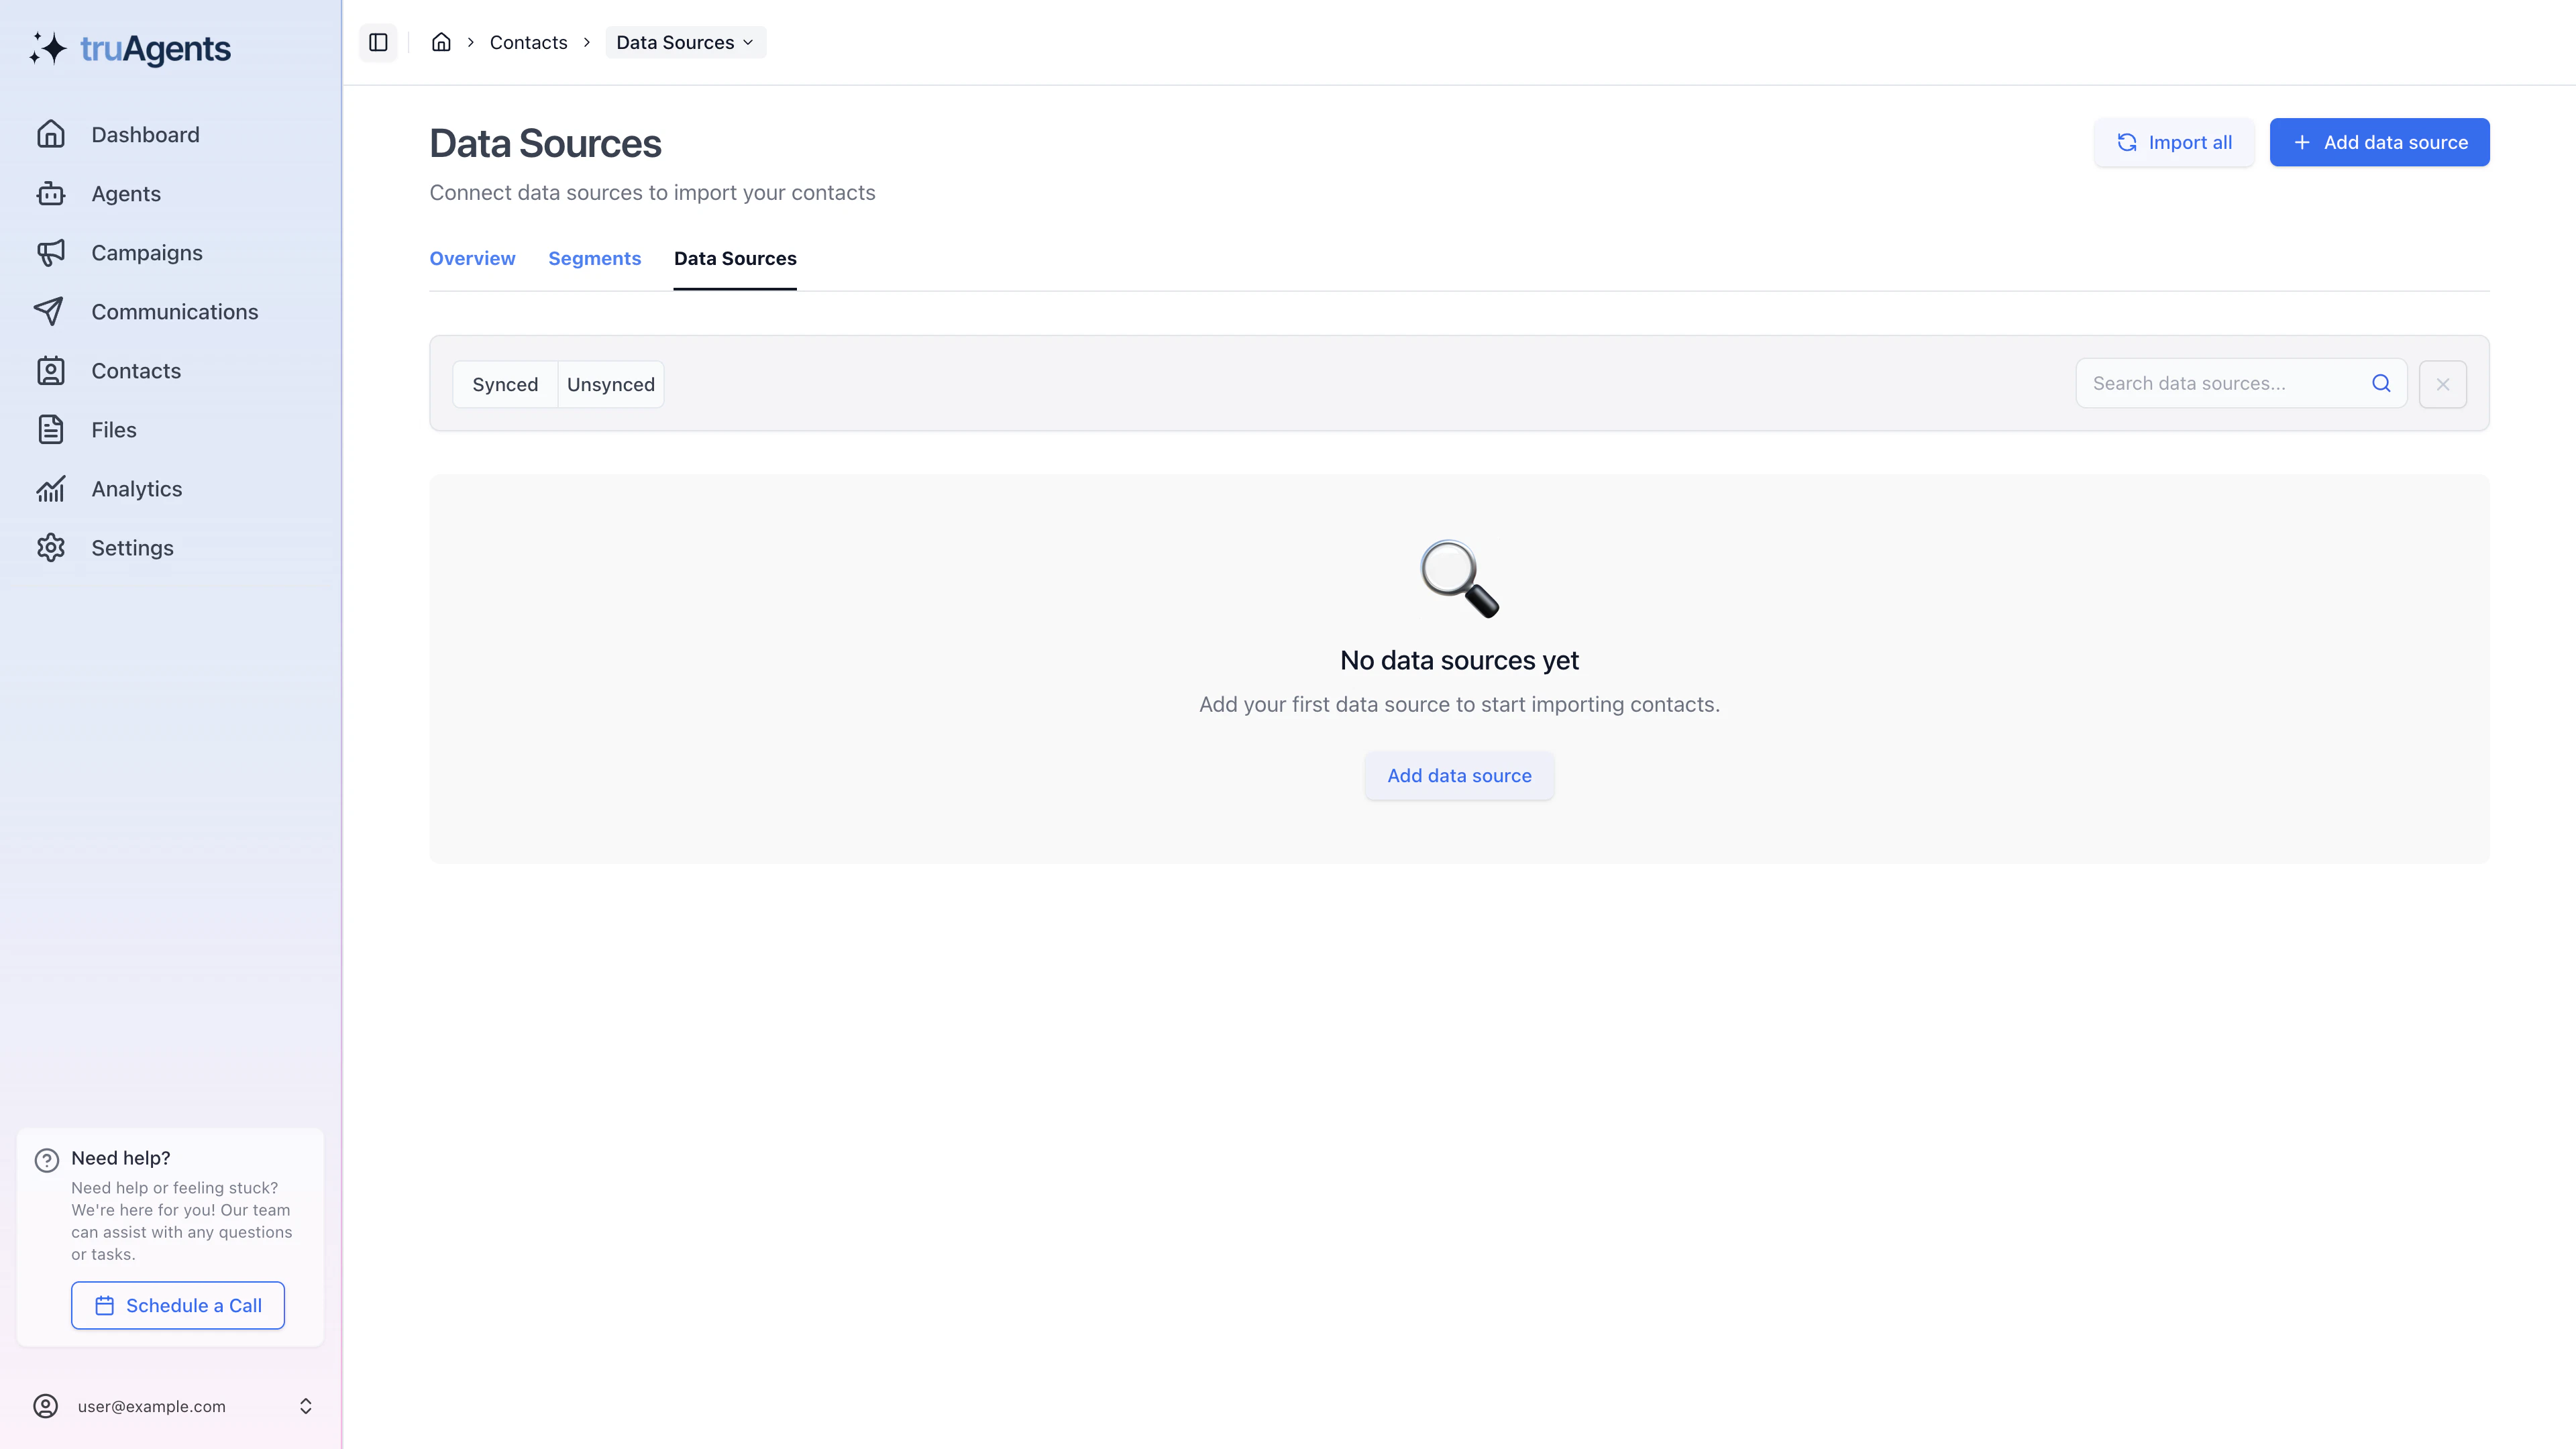This screenshot has height=1449, width=2576.
Task: Open Settings with the gear icon
Action: (51, 547)
